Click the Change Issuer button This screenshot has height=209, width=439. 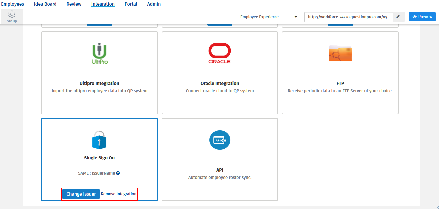tap(81, 194)
